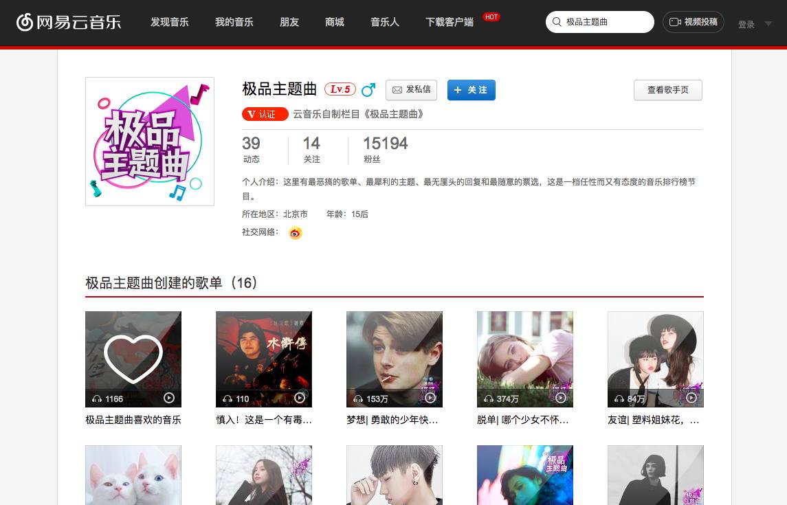
Task: Open the 友谊 playlist cover image
Action: tap(655, 359)
